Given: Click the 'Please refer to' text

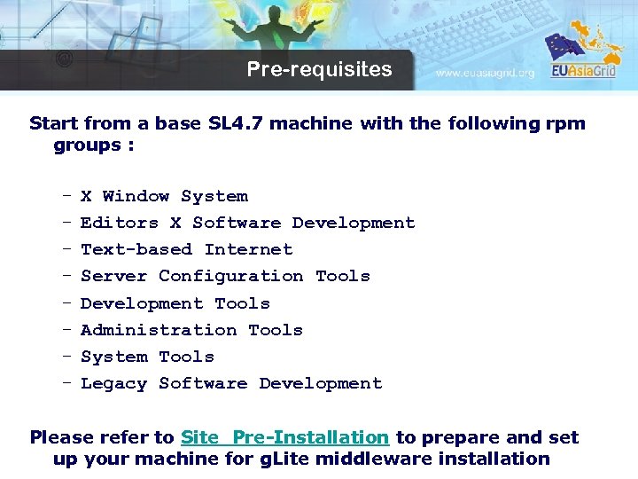Looking at the screenshot, I should (102, 437).
